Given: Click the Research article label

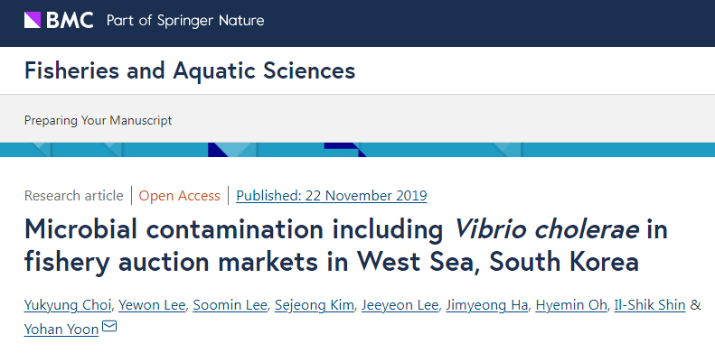Looking at the screenshot, I should tap(74, 195).
